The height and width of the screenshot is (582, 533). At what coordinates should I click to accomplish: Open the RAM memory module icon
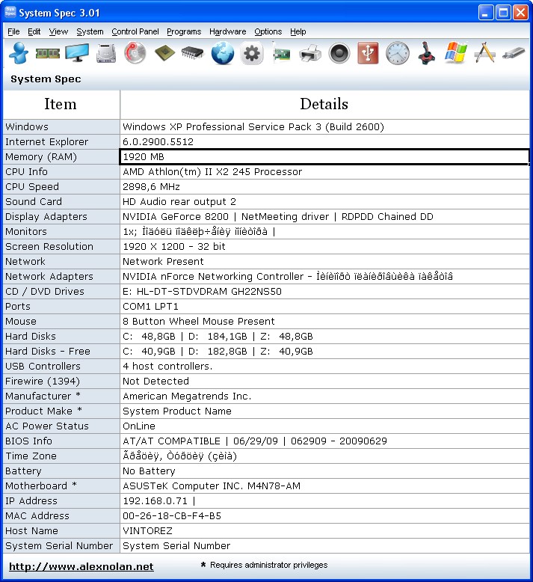[x=48, y=53]
